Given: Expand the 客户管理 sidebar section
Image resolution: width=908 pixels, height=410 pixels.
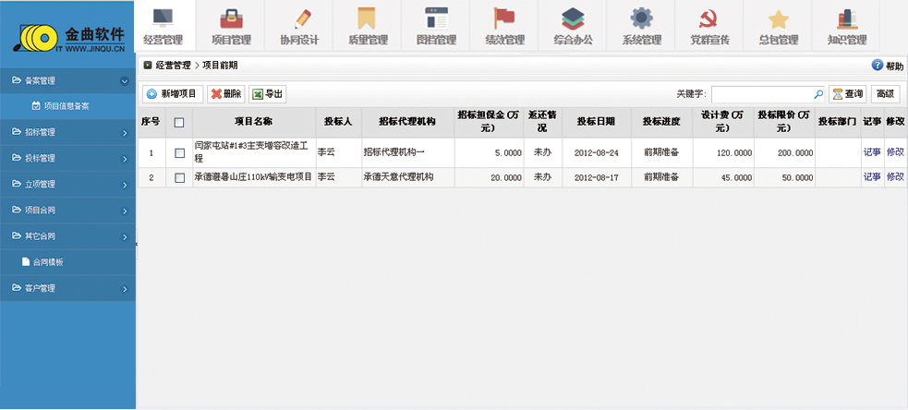Looking at the screenshot, I should click(x=124, y=289).
